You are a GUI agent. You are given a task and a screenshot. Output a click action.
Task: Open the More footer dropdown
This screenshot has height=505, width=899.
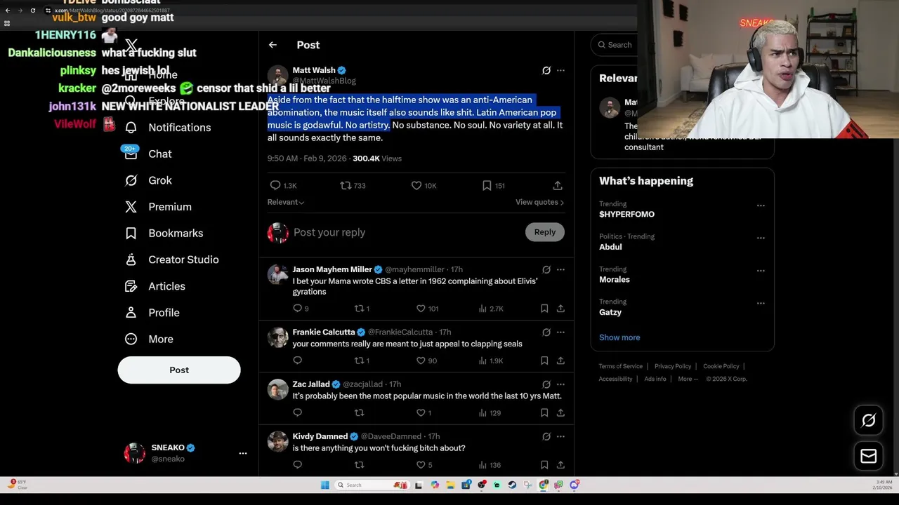(688, 379)
